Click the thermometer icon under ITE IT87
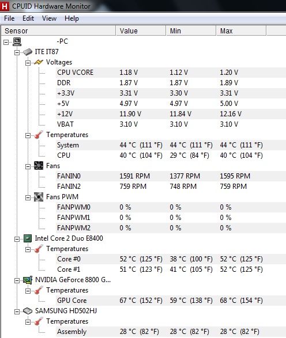Screen dimensions: 286x338 (39, 135)
